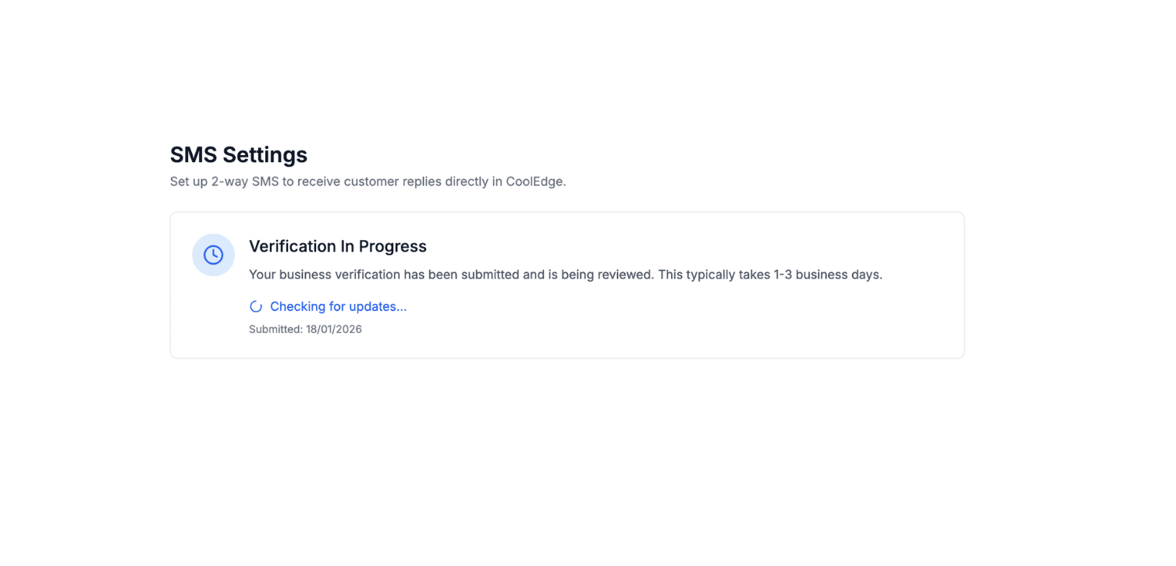Click the word Checking in the status line
1176x566 pixels.
297,306
